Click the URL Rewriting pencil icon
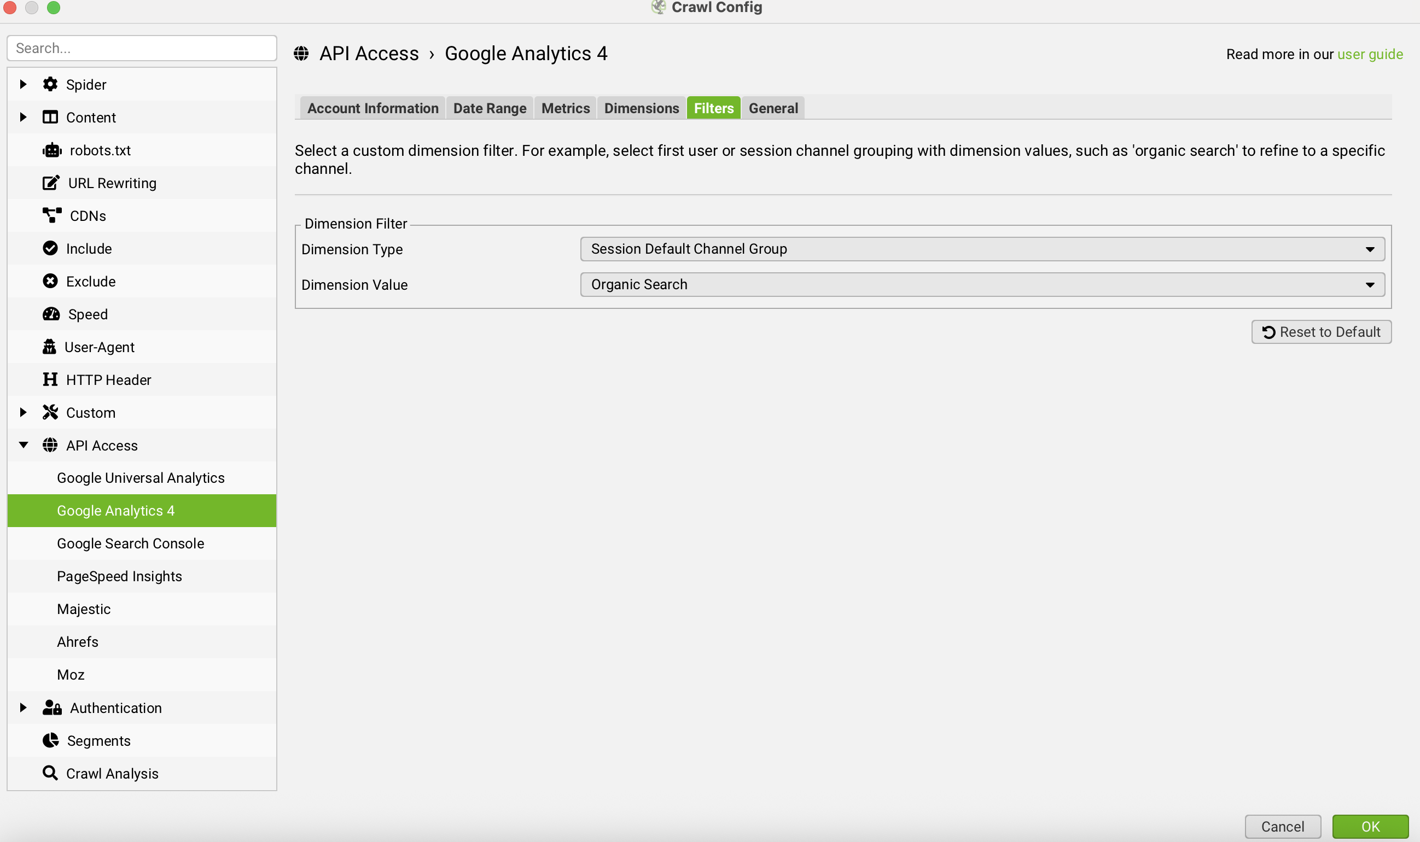The image size is (1420, 842). (x=50, y=183)
